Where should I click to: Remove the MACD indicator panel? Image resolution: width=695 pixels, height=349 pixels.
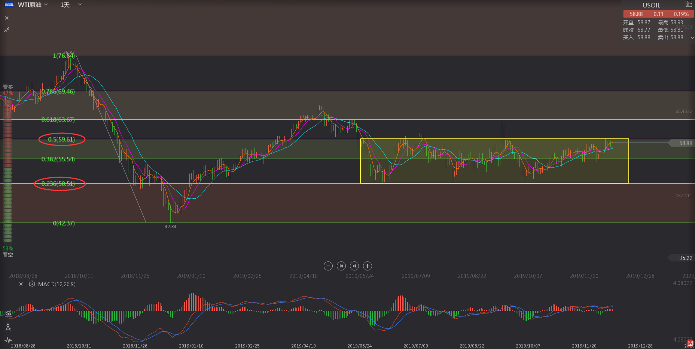[21, 284]
